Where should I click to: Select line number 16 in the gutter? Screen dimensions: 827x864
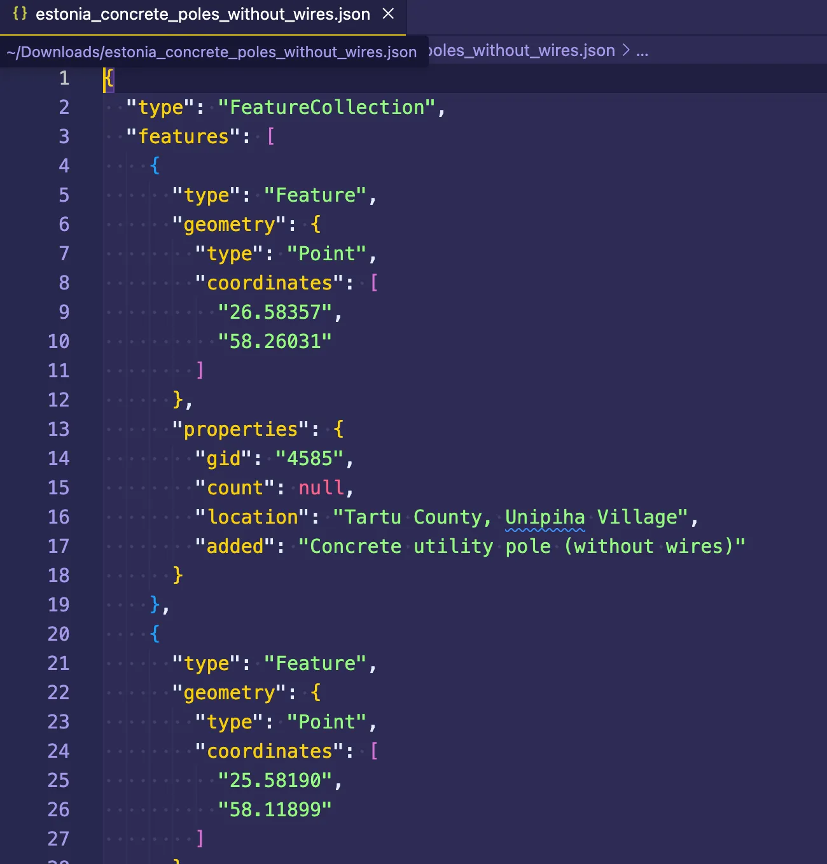pyautogui.click(x=59, y=517)
